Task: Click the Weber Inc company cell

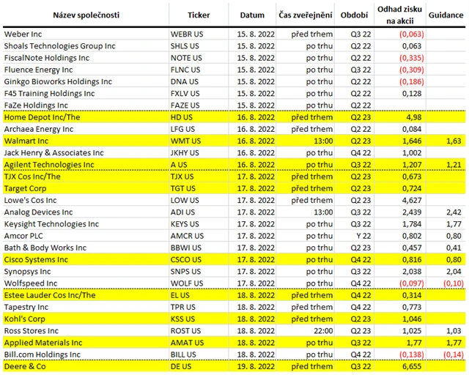Action: (x=23, y=34)
